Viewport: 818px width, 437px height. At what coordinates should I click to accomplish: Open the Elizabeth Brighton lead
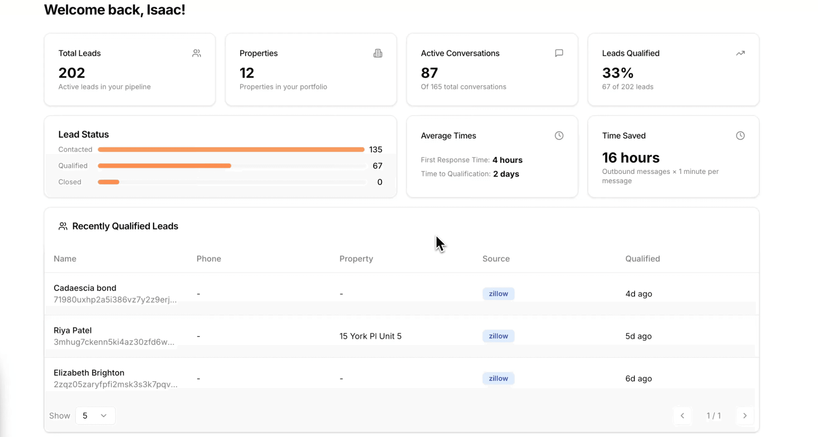[89, 372]
